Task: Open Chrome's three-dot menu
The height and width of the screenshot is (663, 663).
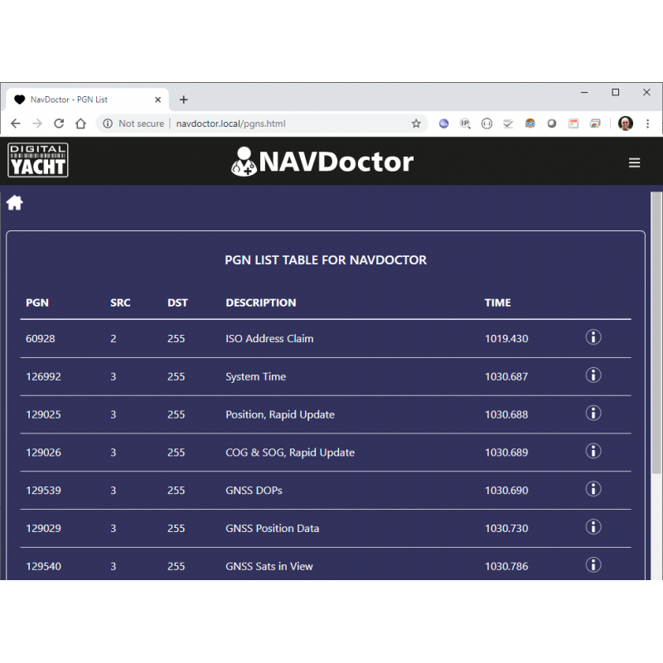Action: [x=648, y=123]
